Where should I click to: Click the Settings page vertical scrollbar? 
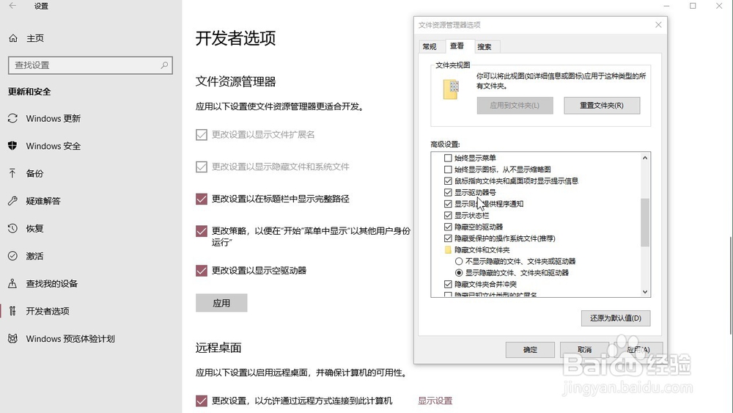731,285
